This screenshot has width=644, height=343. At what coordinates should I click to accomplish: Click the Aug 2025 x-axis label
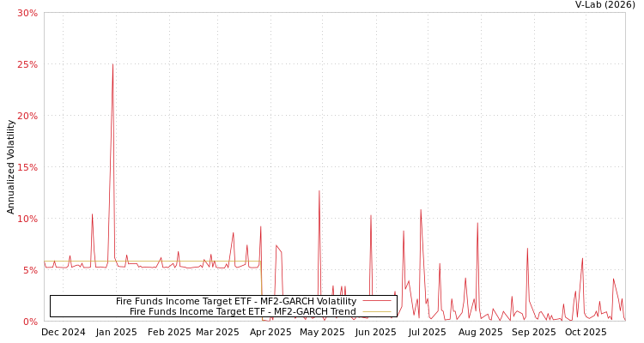tap(480, 333)
